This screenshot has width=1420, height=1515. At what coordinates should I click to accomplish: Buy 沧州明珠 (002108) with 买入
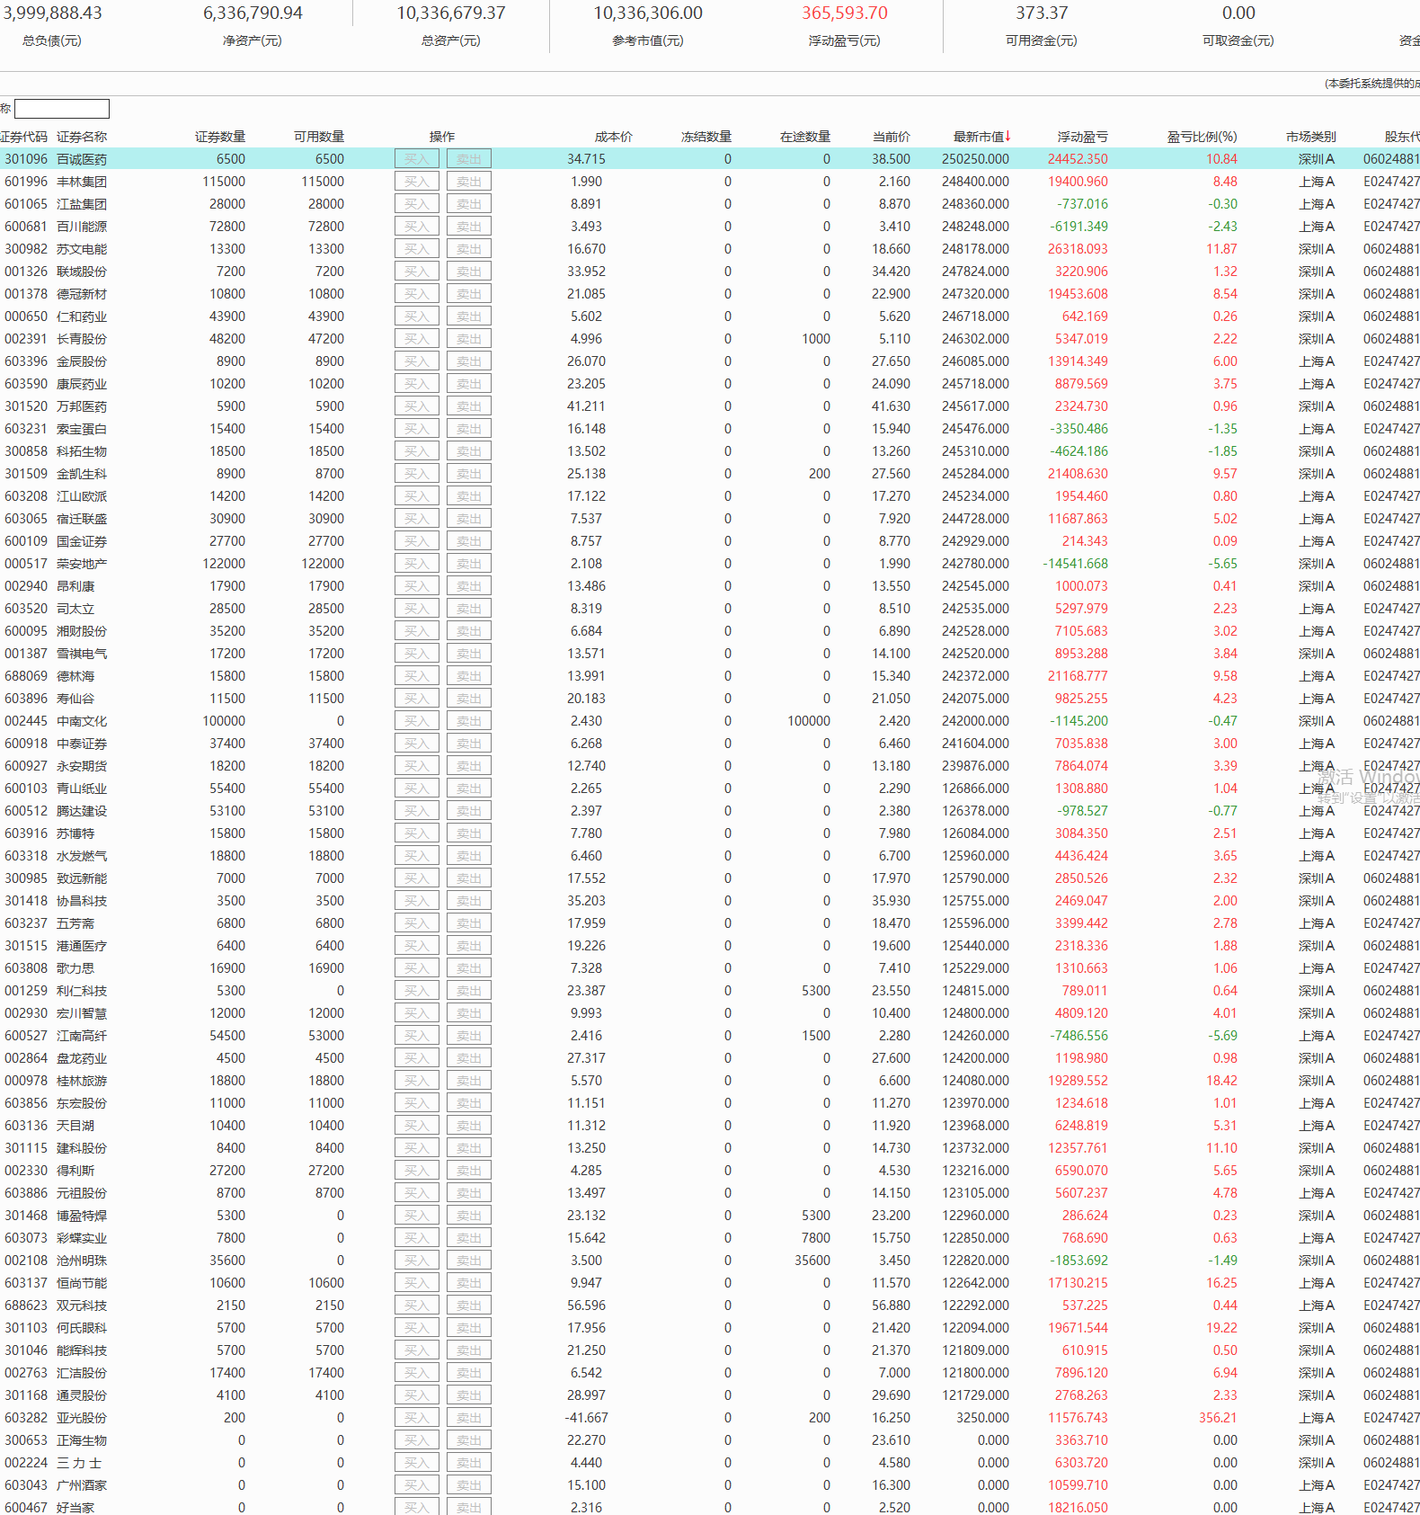pos(417,1261)
